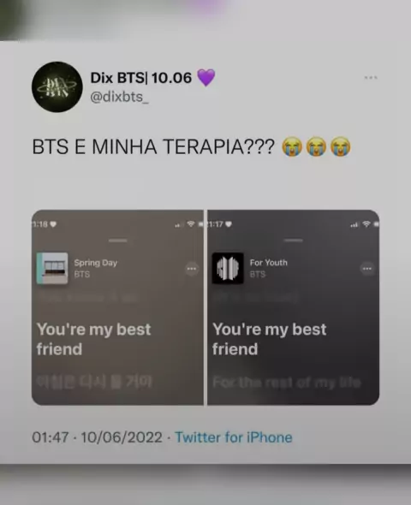Open the tweet's three-dot options menu
This screenshot has width=411, height=505.
(371, 78)
